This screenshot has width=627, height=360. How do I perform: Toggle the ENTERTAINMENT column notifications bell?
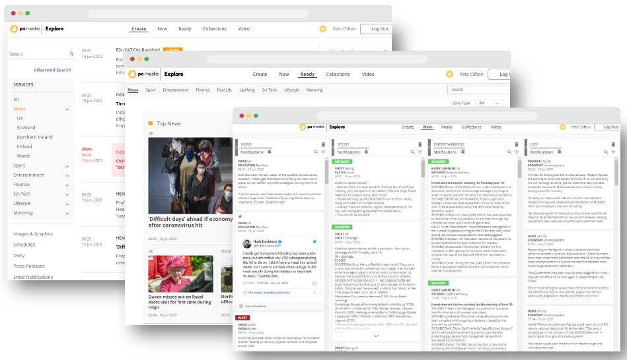[463, 152]
